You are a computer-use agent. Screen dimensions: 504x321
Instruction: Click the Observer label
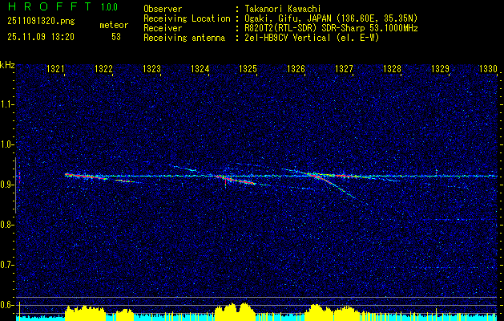coord(163,9)
